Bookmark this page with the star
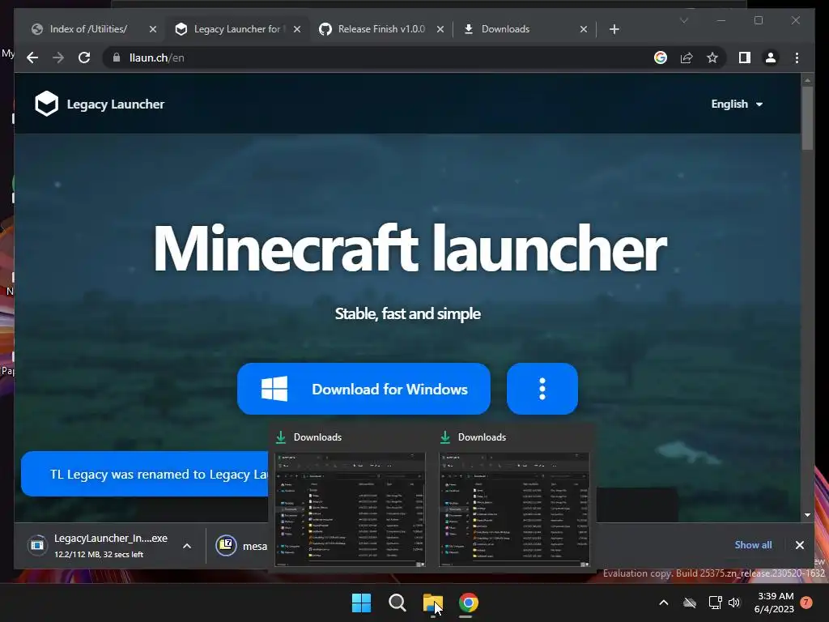Viewport: 829px width, 622px height. coord(712,58)
